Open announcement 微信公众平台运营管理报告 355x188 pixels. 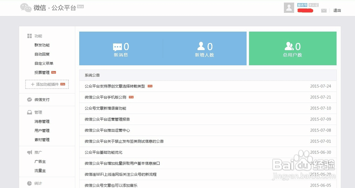pyautogui.click(x=107, y=119)
